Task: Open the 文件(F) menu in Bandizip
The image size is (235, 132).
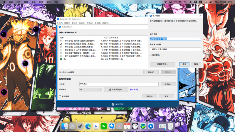Action: click(60, 23)
